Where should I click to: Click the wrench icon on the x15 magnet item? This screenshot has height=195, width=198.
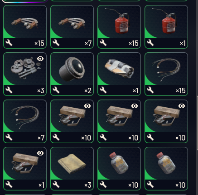(x=9, y=43)
